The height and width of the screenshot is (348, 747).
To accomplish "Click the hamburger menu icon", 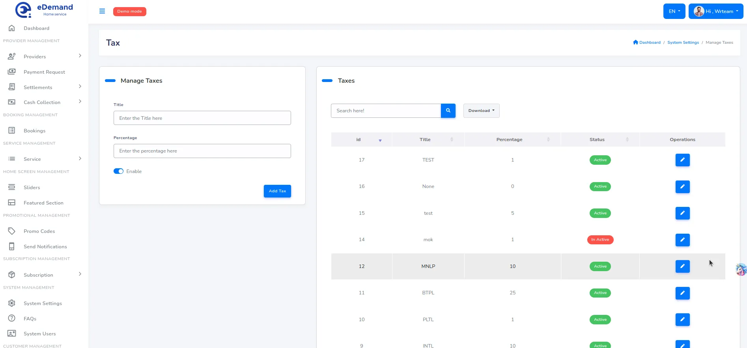I will coord(102,11).
